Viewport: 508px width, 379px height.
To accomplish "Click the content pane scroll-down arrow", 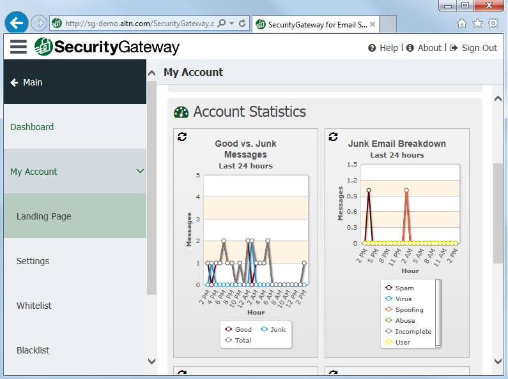I will pos(498,361).
